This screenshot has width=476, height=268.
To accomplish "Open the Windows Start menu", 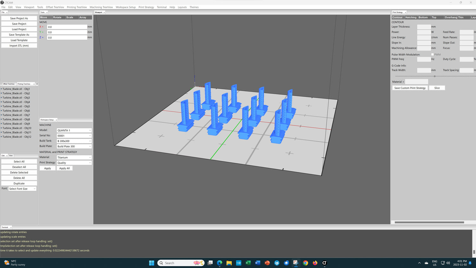I will [x=152, y=263].
